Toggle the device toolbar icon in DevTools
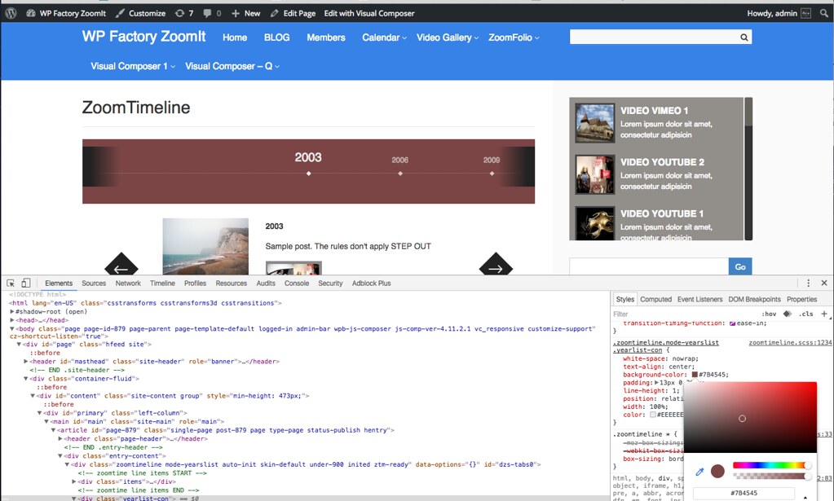Screen dimensions: 834x501 click(26, 283)
